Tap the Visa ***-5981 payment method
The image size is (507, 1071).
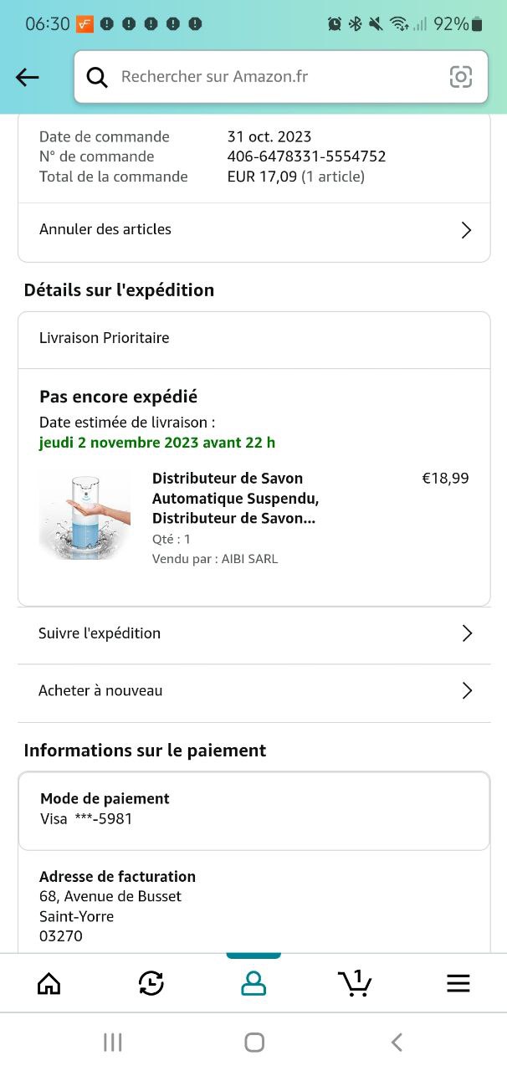(86, 819)
